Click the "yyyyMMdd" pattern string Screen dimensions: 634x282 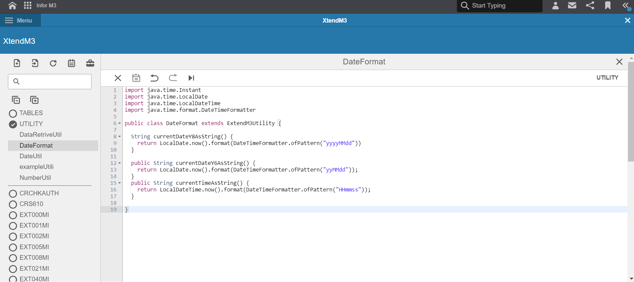339,143
